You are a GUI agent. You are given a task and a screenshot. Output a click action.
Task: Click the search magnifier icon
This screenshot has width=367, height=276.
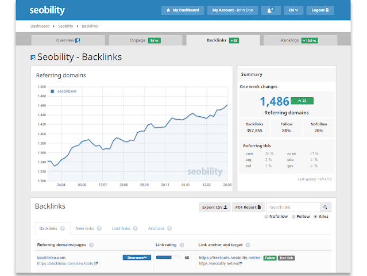[x=325, y=208]
